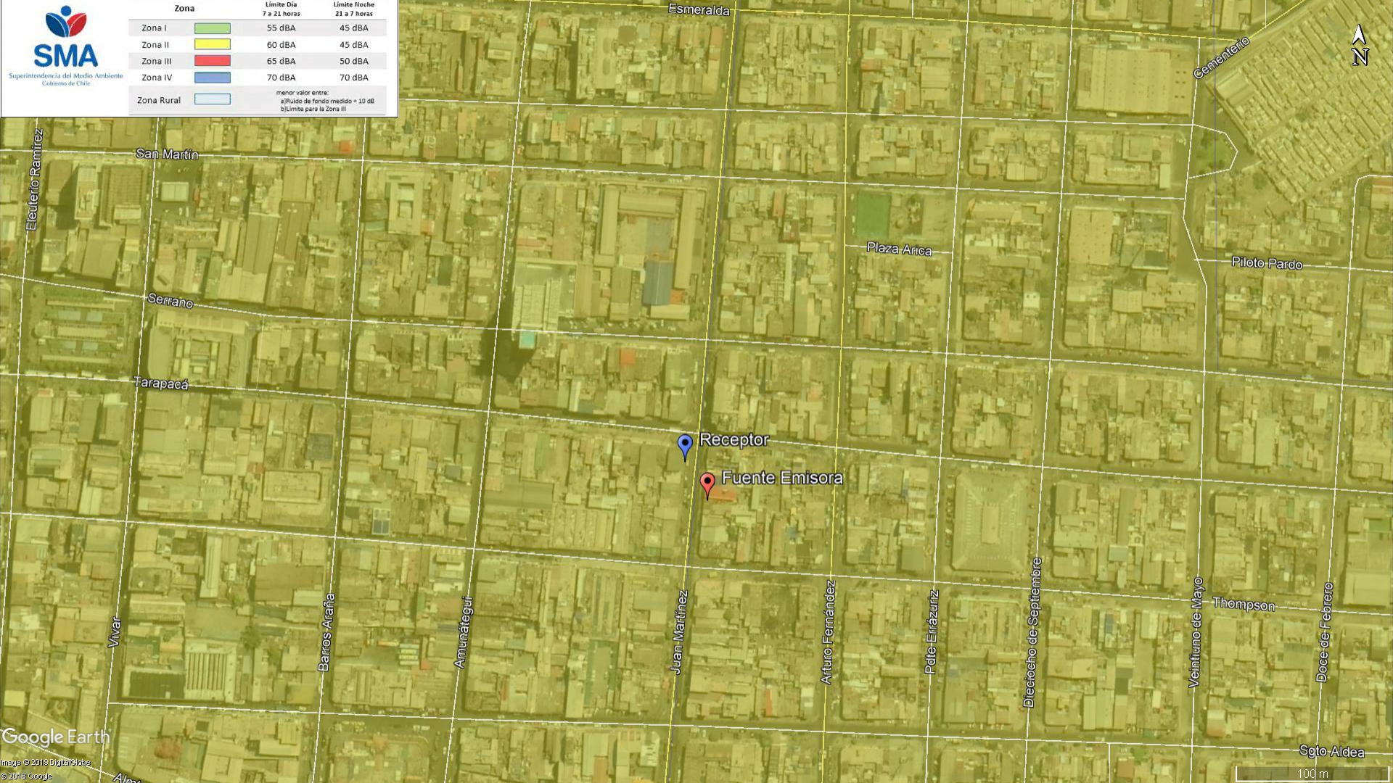Click the Cementerio street label
The width and height of the screenshot is (1393, 783).
1222,57
